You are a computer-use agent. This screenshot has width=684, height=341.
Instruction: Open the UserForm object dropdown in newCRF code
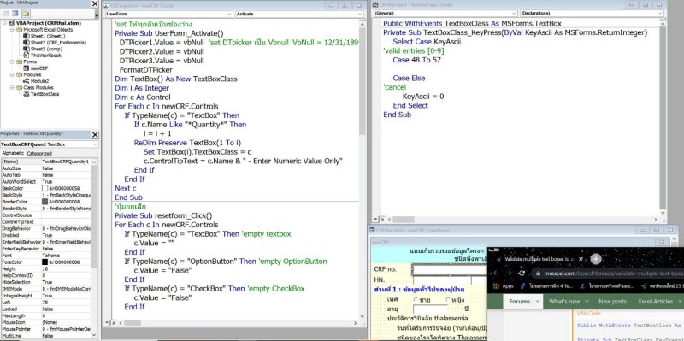pyautogui.click(x=229, y=14)
